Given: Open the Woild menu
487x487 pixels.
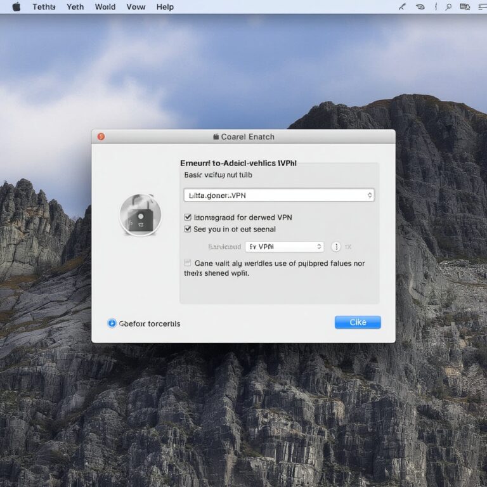Looking at the screenshot, I should pos(105,7).
